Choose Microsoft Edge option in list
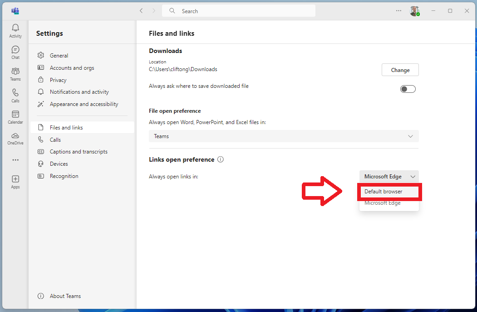 (389, 203)
